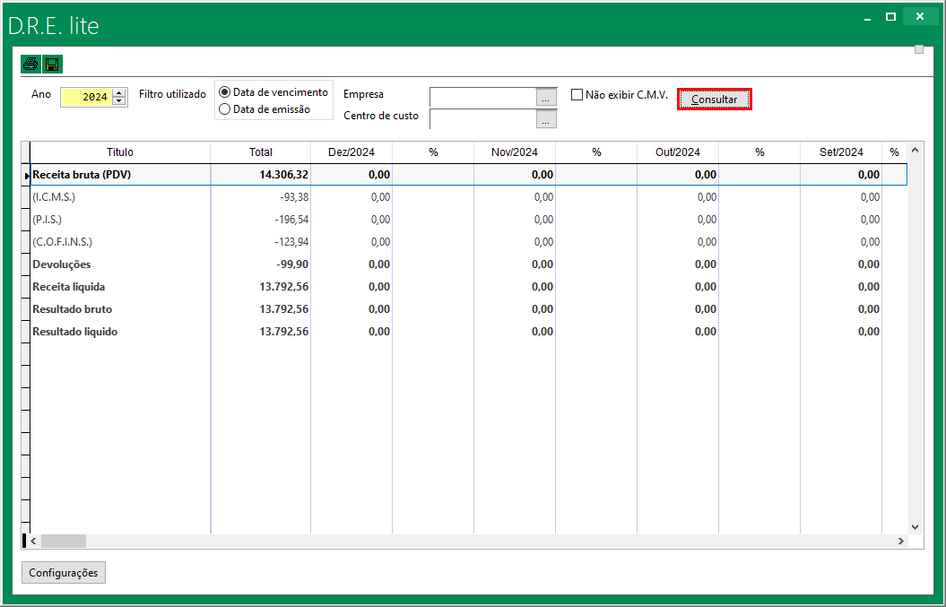Increase the year with the up arrow
The image size is (946, 607).
pos(119,92)
